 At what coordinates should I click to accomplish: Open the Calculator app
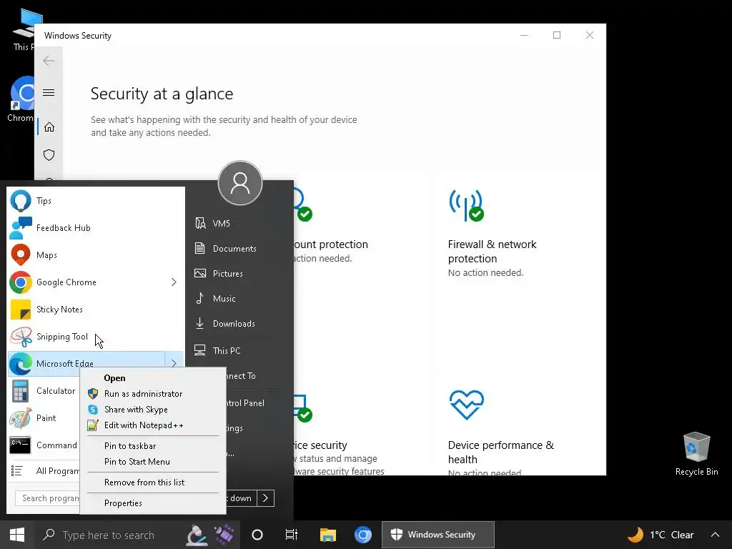(x=44, y=391)
